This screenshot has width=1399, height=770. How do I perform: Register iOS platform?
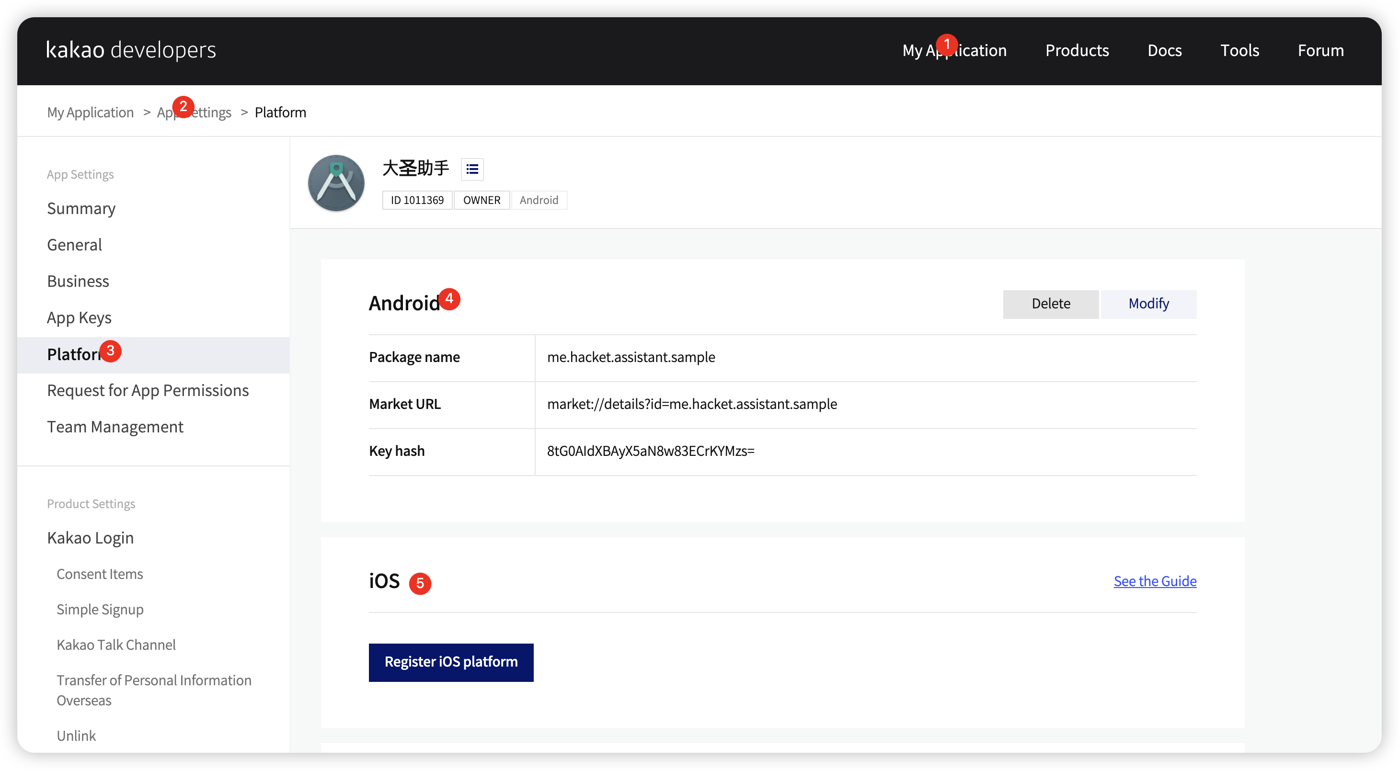pyautogui.click(x=451, y=662)
